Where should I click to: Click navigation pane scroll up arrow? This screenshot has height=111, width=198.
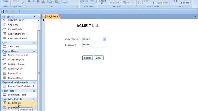39,21
